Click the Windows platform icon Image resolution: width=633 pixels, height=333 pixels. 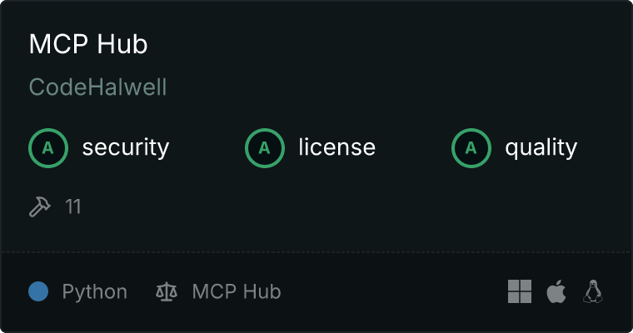pos(520,291)
